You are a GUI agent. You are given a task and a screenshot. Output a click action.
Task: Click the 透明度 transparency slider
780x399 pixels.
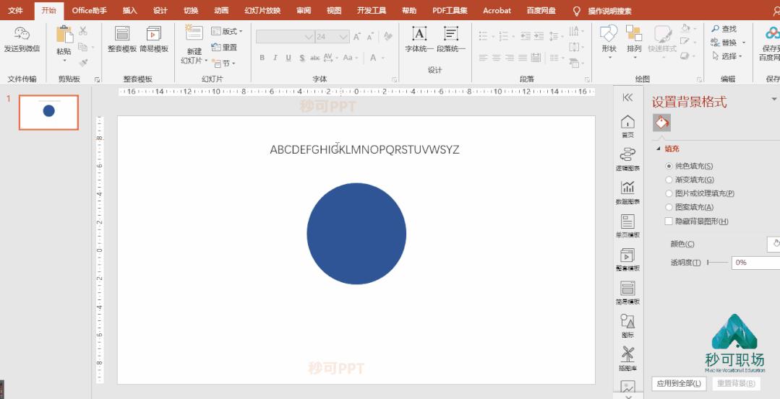(x=717, y=262)
